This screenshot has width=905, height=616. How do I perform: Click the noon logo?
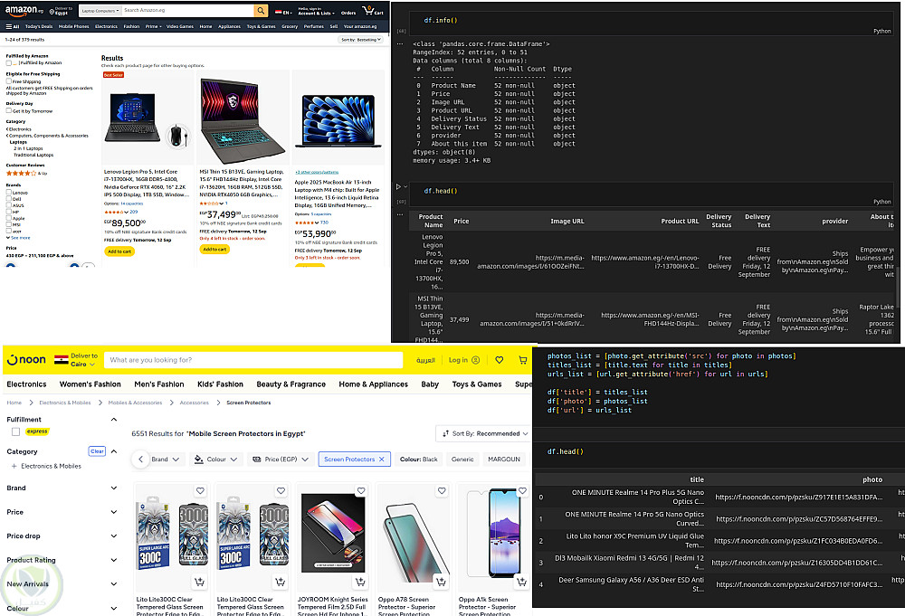point(26,360)
